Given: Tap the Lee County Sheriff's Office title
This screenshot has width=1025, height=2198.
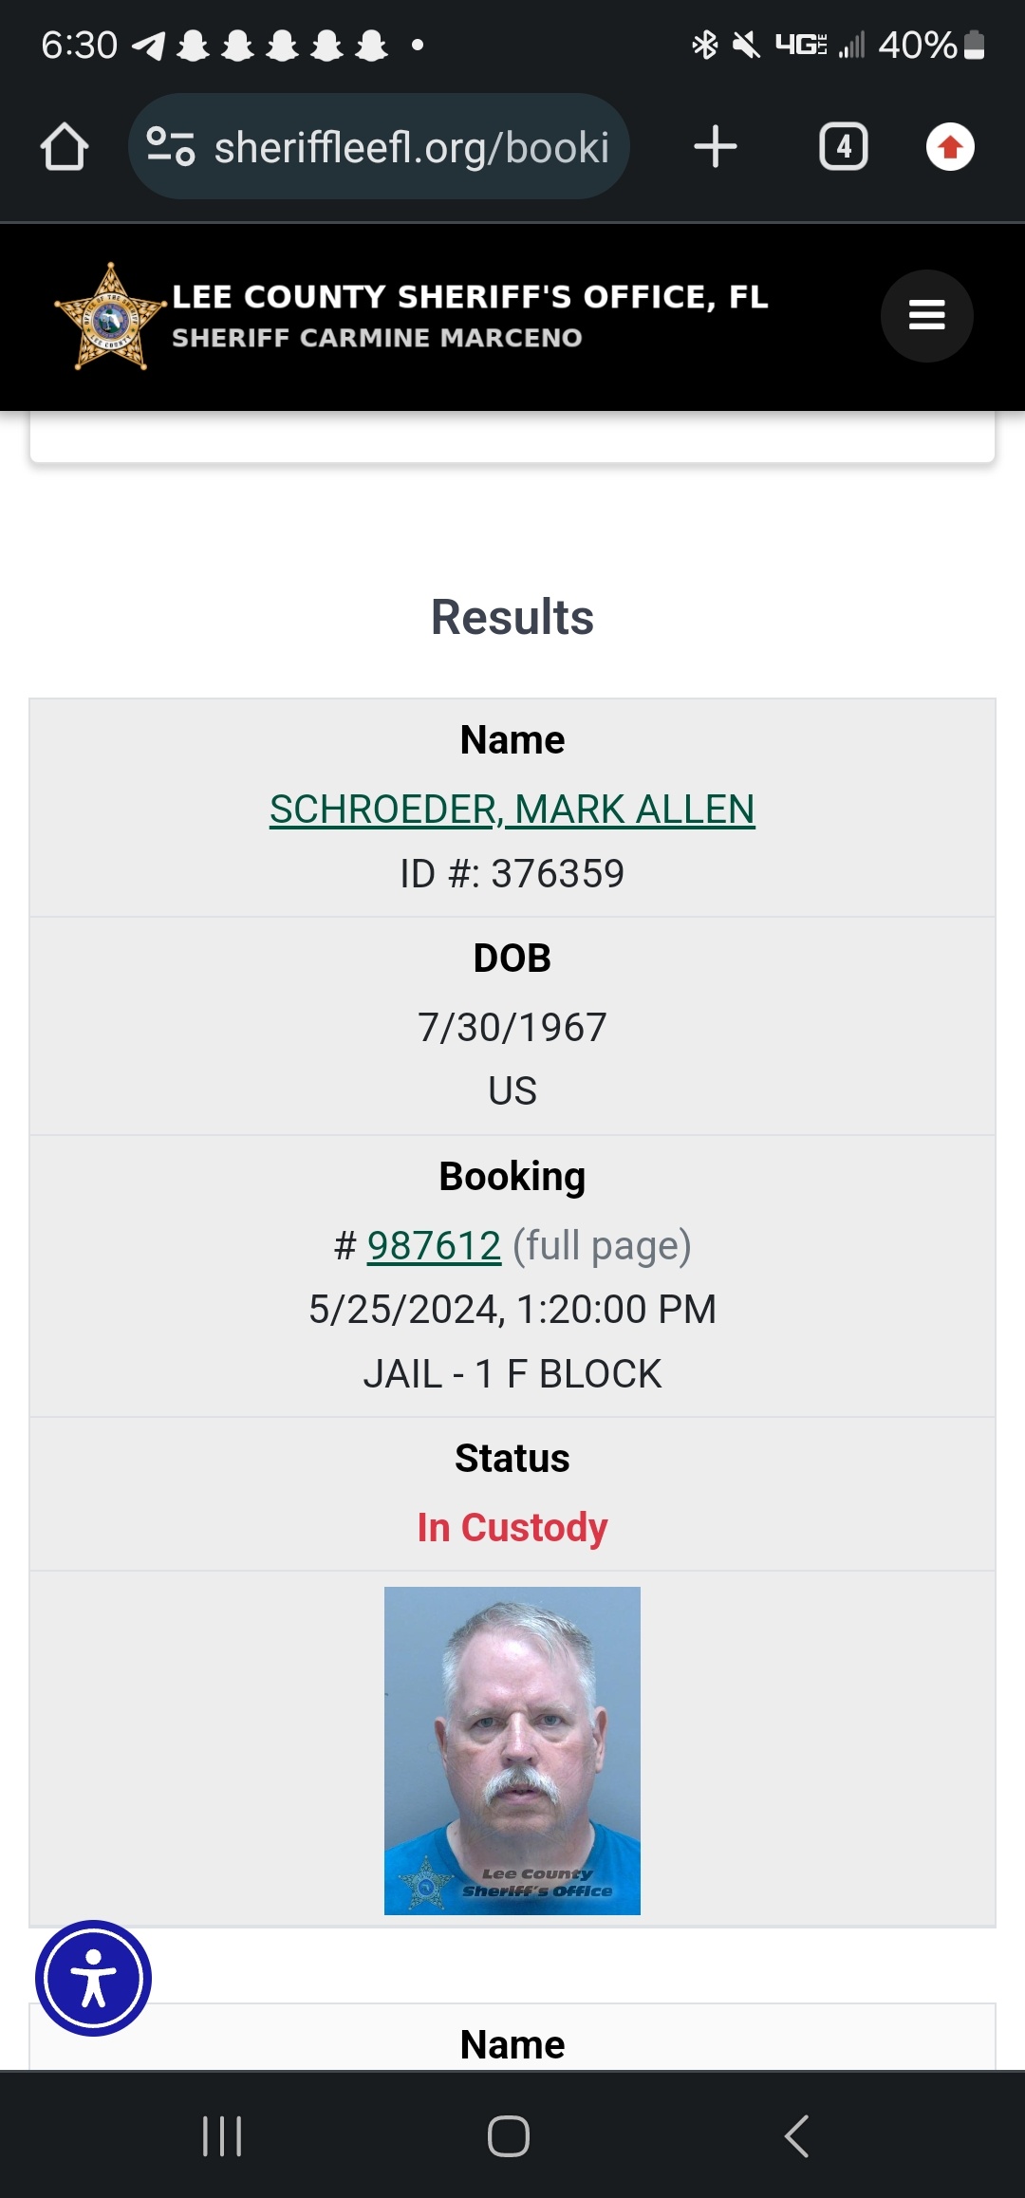Looking at the screenshot, I should pos(470,297).
